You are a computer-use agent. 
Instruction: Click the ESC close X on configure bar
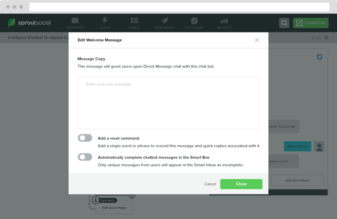pyautogui.click(x=326, y=38)
